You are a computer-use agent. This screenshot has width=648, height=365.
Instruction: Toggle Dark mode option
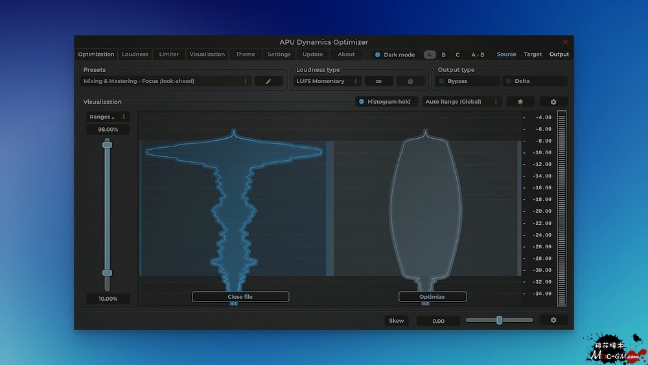(x=395, y=54)
